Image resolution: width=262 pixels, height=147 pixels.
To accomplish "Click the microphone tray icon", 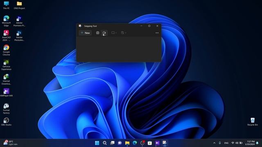I will click(x=220, y=143).
